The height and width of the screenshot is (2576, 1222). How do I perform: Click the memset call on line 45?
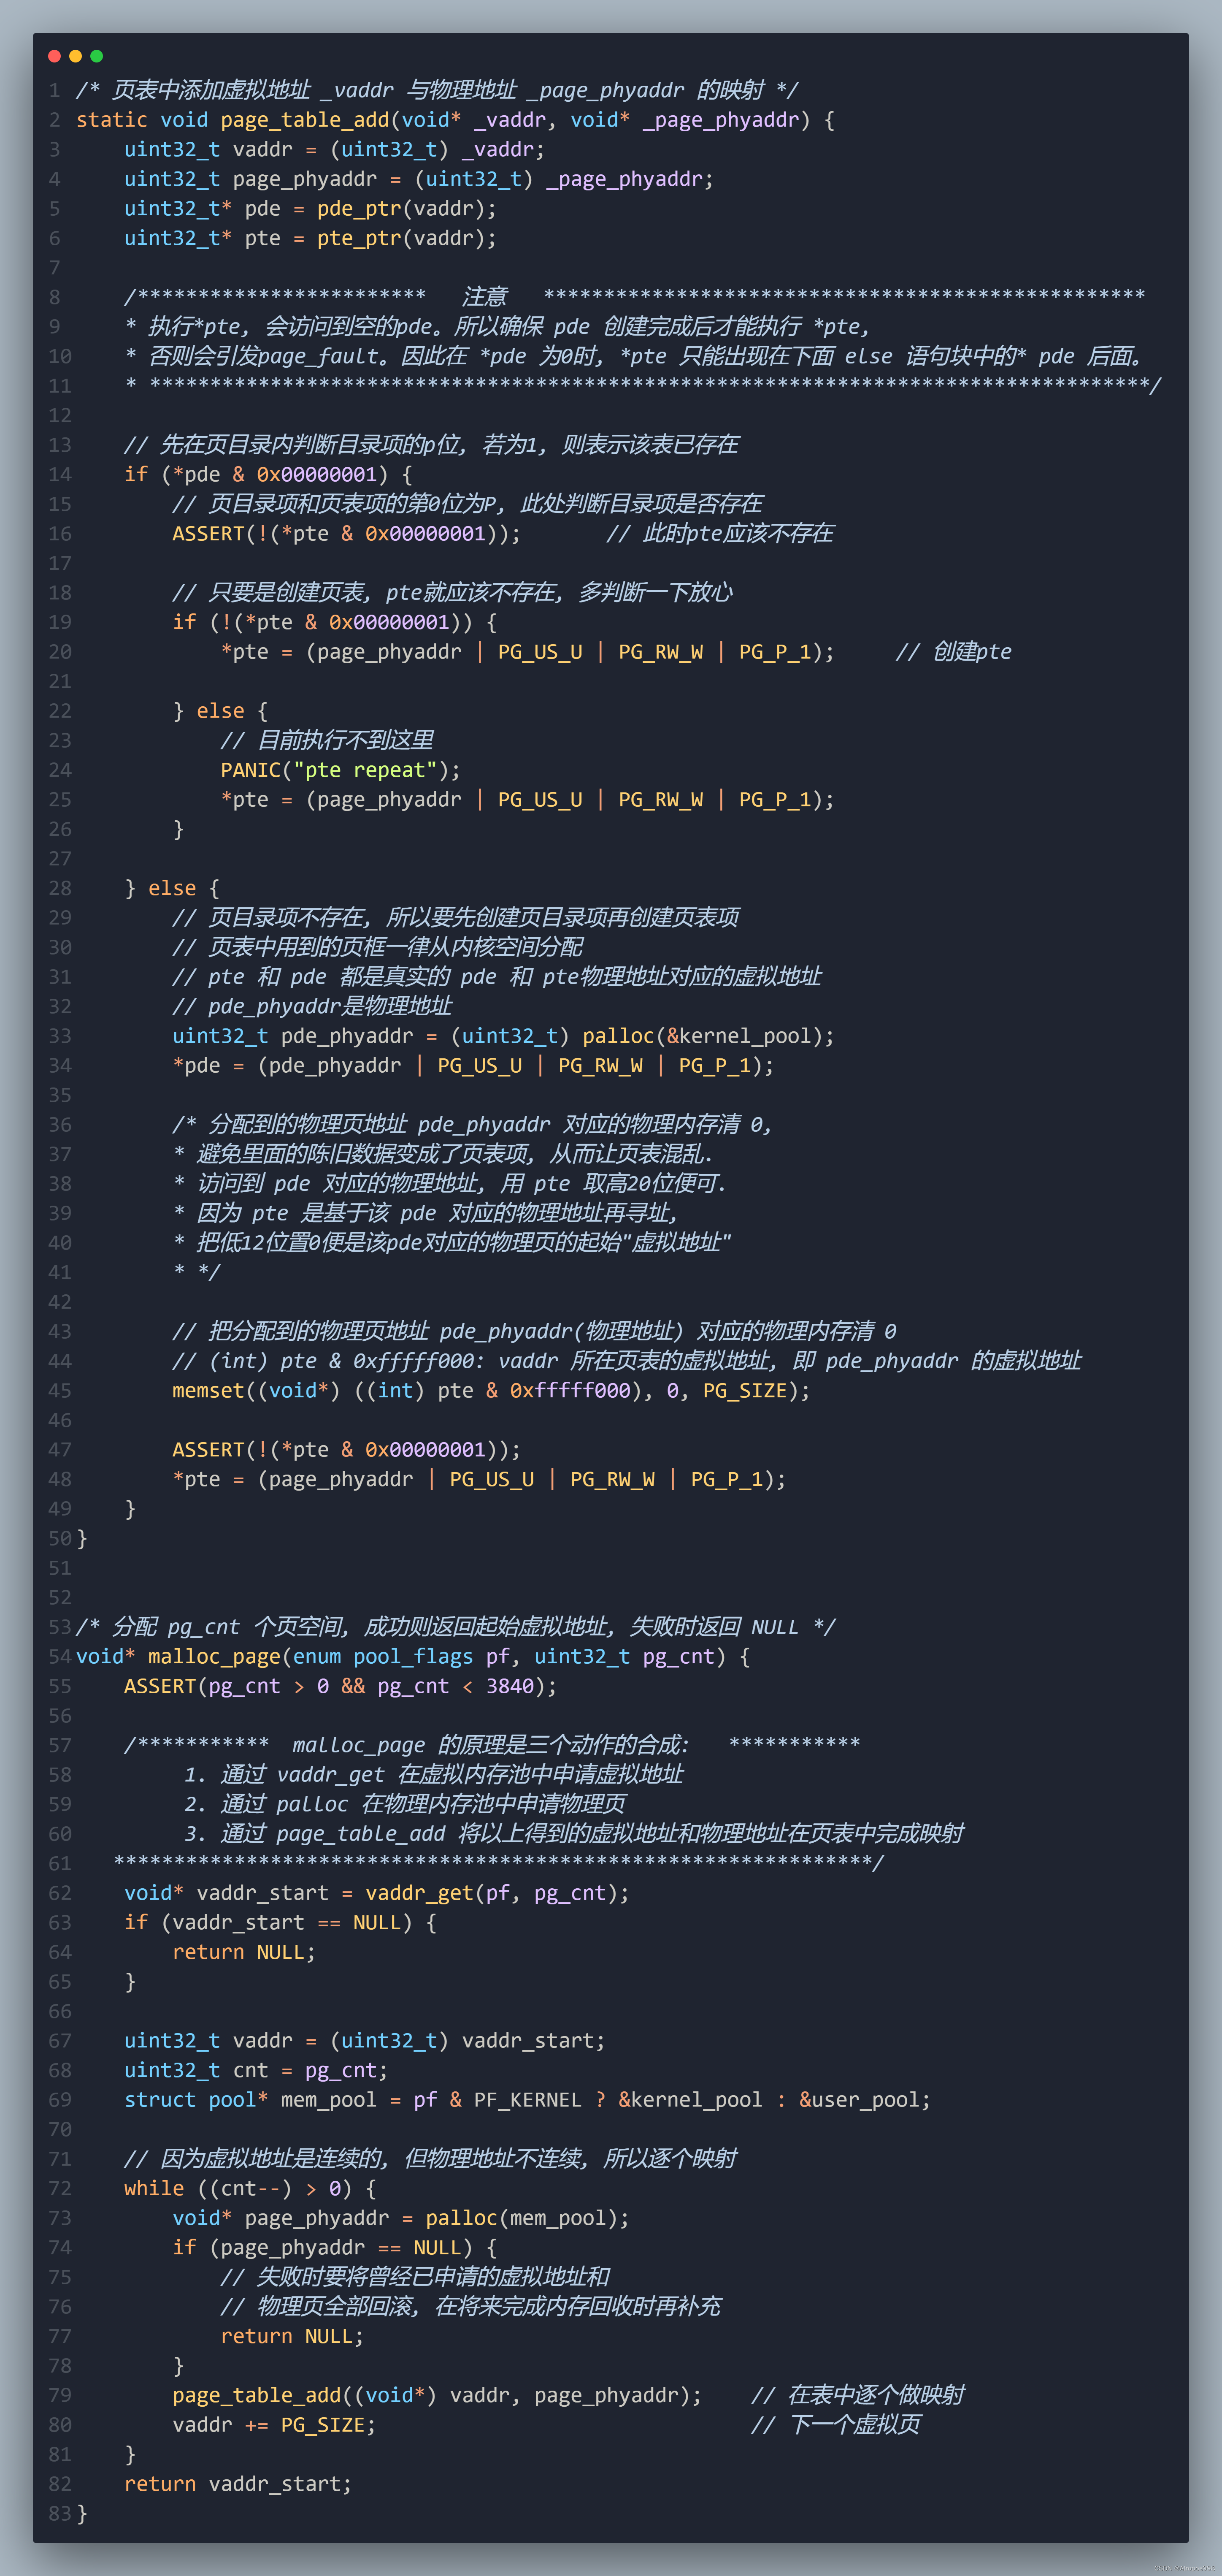tap(491, 1391)
